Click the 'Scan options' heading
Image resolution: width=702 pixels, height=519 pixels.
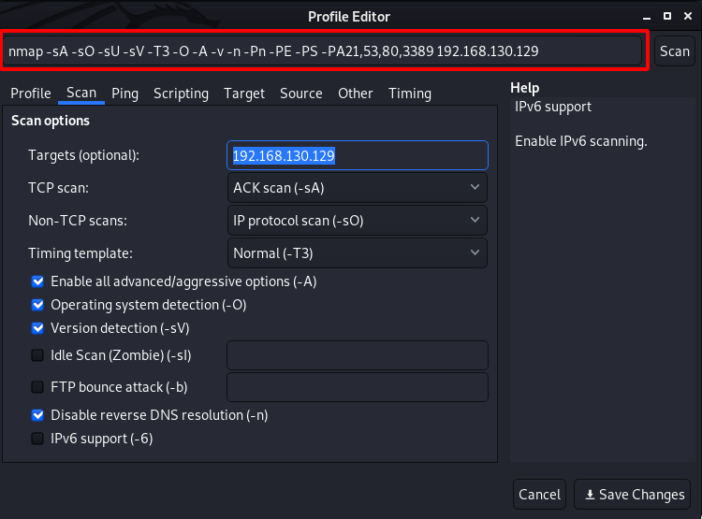point(51,121)
